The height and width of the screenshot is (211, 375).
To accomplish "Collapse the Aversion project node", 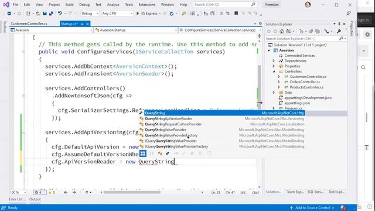I will point(269,50).
